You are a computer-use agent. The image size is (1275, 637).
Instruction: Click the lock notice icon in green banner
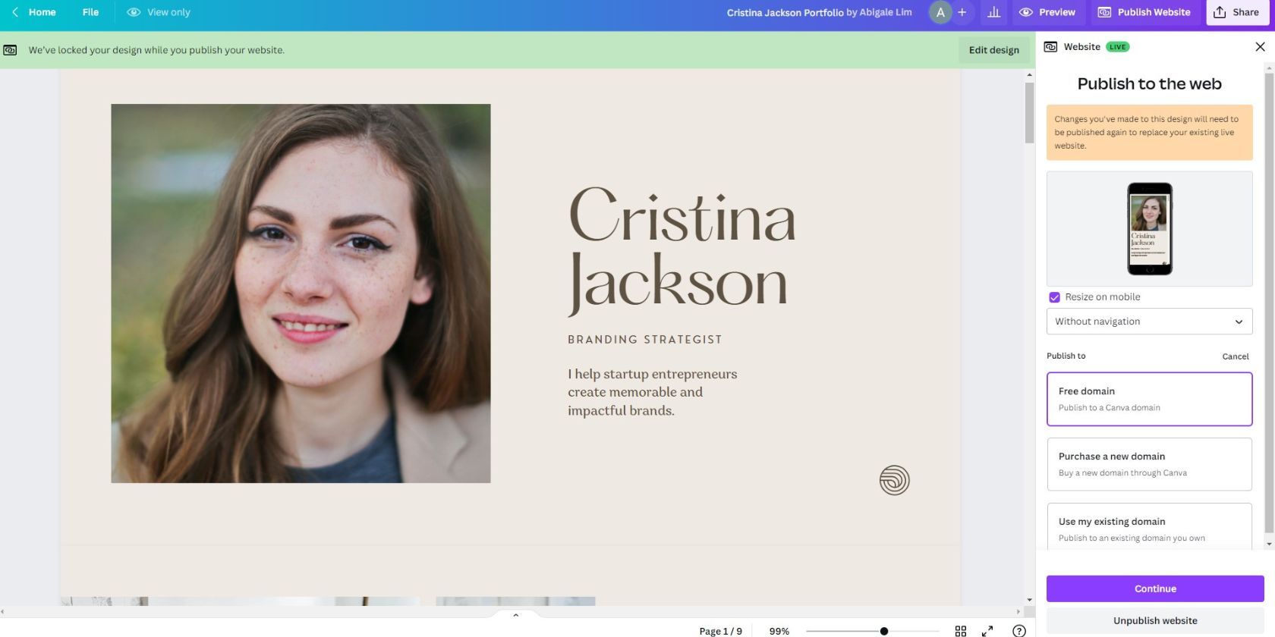(x=10, y=50)
